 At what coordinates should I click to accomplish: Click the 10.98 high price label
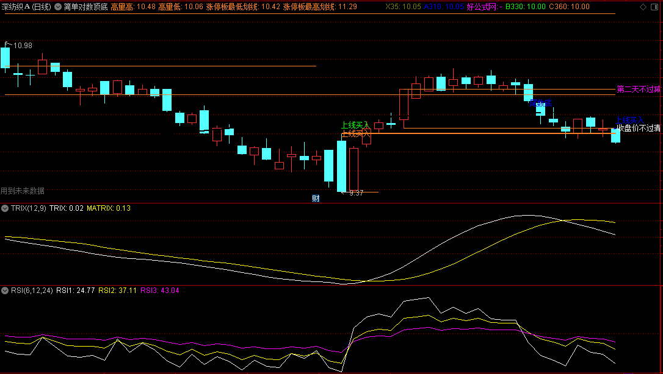pyautogui.click(x=23, y=46)
